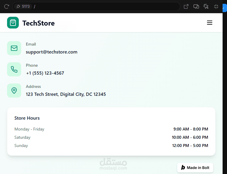The width and height of the screenshot is (227, 174).
Task: Click the green Phone handset icon
Action: 14,69
